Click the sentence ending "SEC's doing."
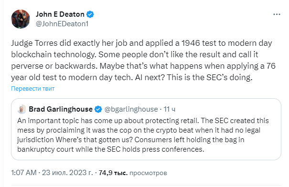Image resolution: width=289 pixels, height=187 pixels. (210, 77)
